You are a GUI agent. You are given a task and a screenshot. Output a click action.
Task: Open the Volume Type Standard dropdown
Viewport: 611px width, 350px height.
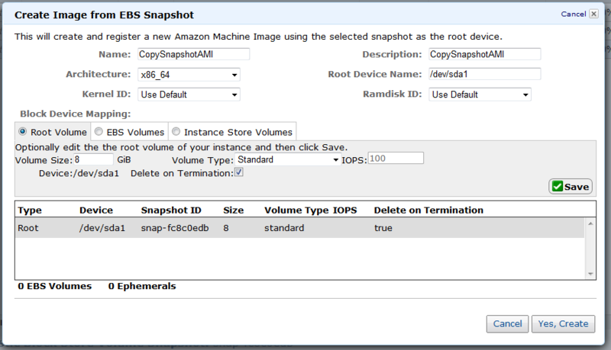(288, 159)
